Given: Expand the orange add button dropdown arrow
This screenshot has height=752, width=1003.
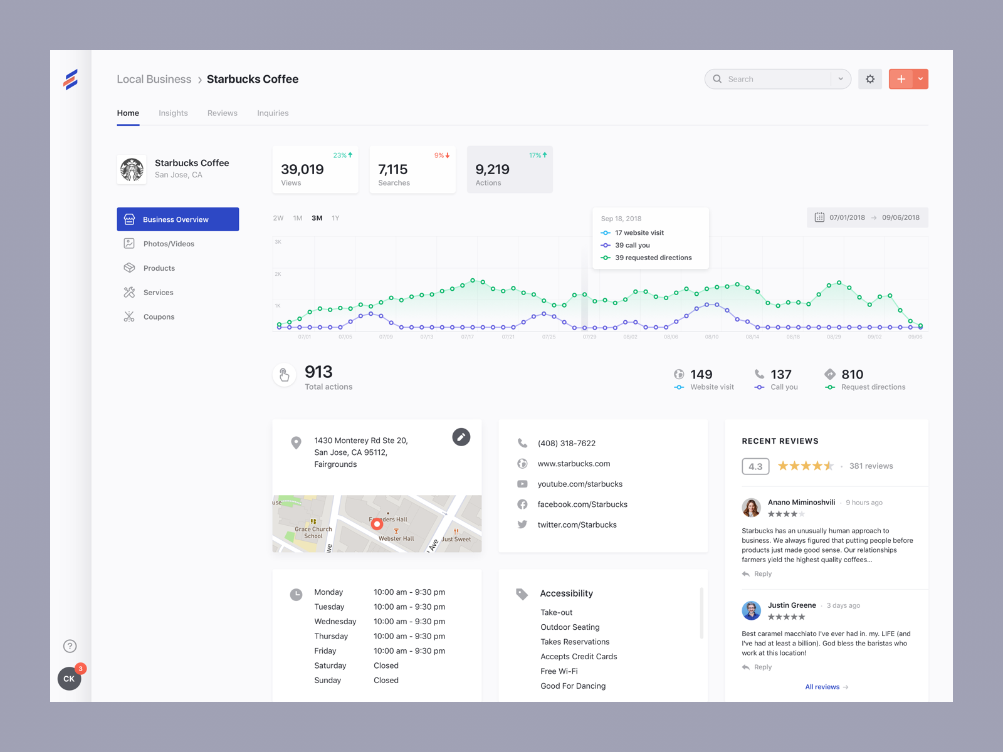Looking at the screenshot, I should pyautogui.click(x=920, y=79).
